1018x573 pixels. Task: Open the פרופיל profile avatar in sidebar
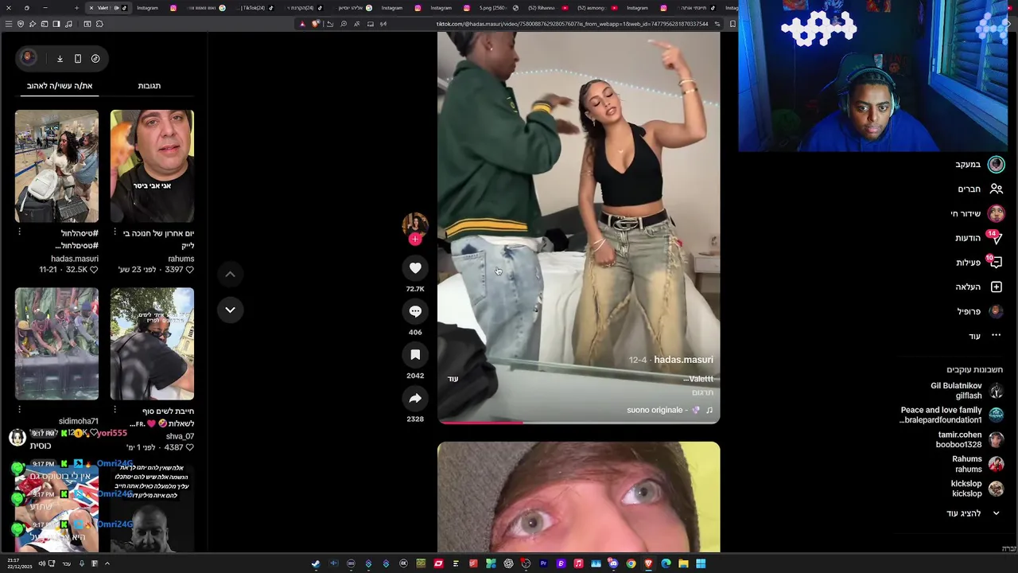996,311
